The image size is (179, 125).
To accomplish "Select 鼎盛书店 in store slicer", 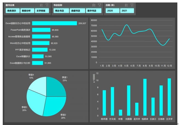I will point(76,11).
